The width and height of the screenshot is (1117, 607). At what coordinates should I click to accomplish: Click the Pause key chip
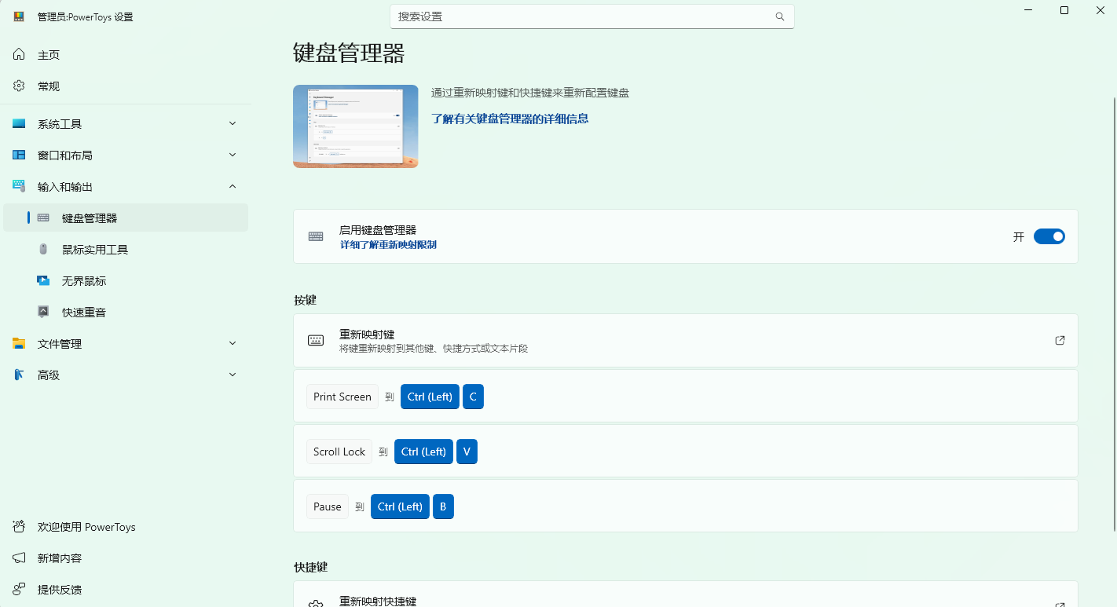(x=328, y=506)
